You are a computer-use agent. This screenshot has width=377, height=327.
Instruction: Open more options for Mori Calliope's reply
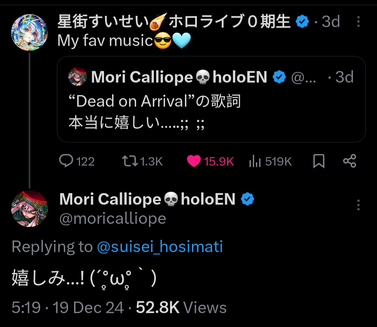click(358, 205)
